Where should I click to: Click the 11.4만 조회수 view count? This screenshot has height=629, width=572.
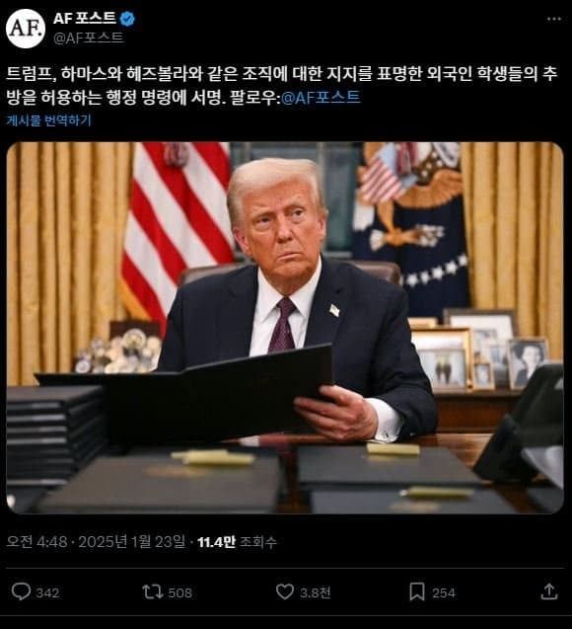coord(237,542)
